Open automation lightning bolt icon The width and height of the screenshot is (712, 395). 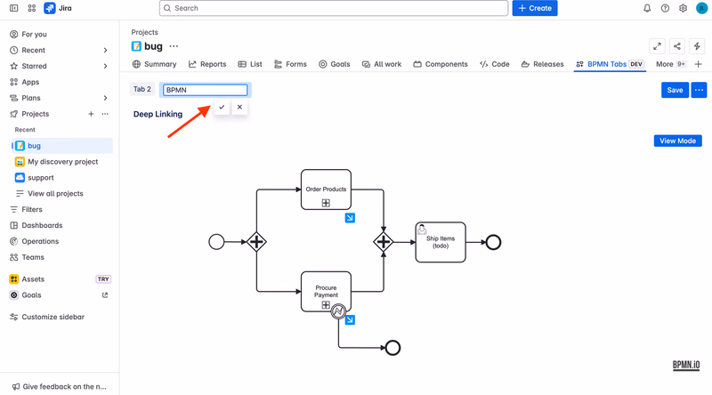[x=697, y=46]
